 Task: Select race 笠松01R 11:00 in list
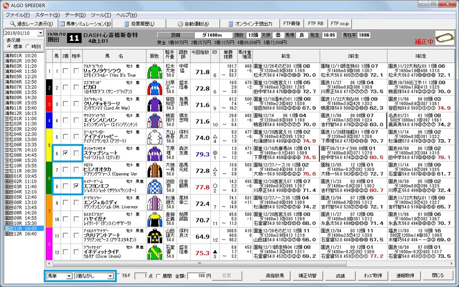[x=21, y=118]
